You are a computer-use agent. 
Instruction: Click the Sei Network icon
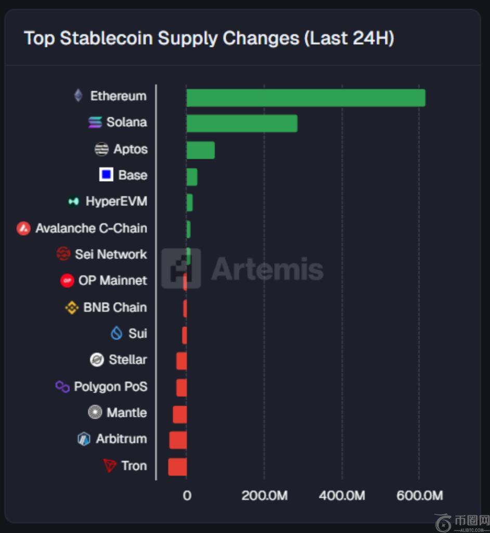point(63,254)
